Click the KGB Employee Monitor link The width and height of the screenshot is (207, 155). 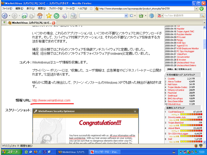[x=188, y=49]
